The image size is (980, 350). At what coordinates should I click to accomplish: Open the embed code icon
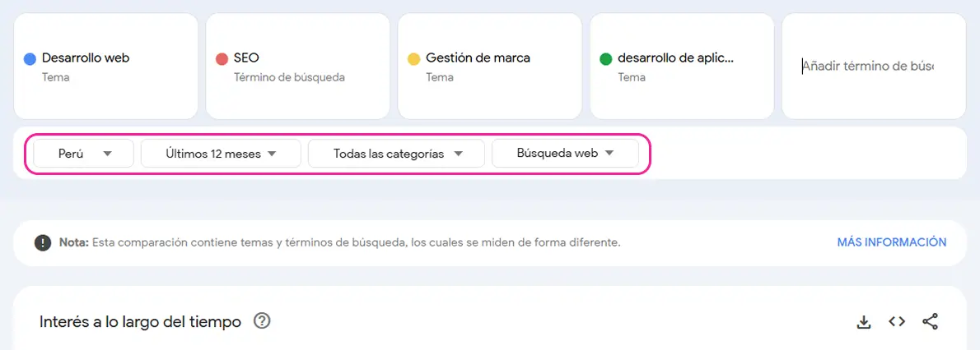click(897, 321)
